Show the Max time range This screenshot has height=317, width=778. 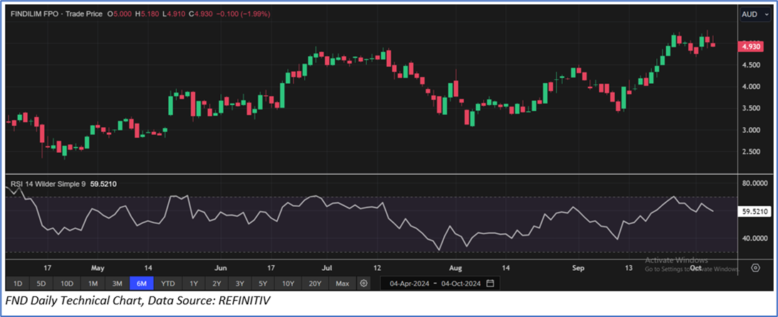click(x=343, y=284)
